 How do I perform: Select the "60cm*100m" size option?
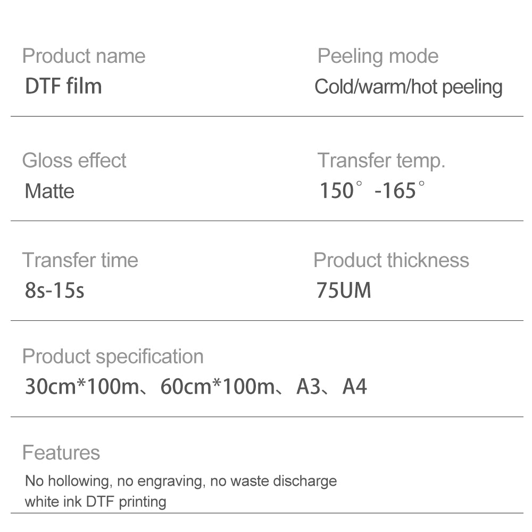pos(217,387)
